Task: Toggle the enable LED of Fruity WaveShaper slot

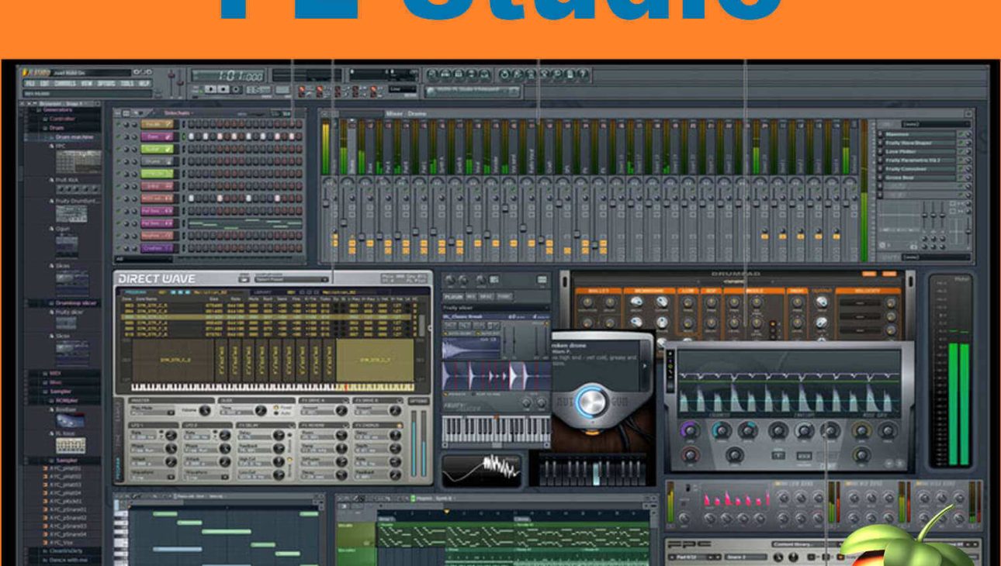Action: 960,143
